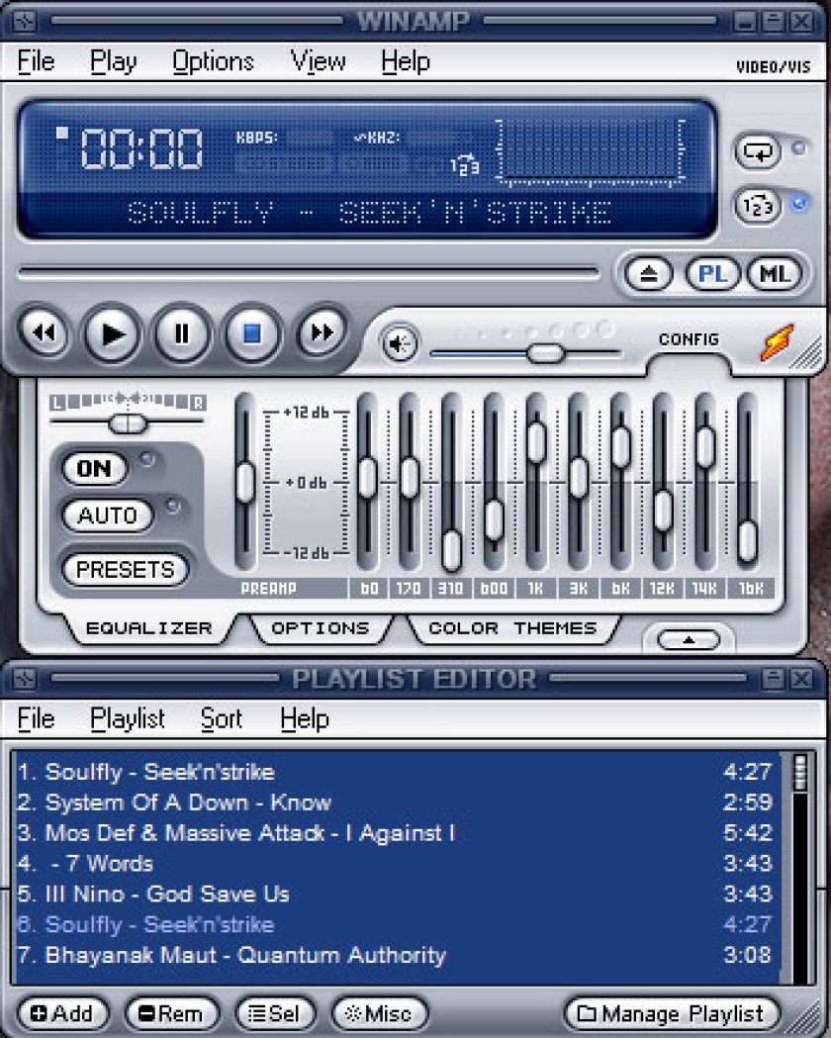The height and width of the screenshot is (1038, 831).
Task: Skip to the next track
Action: (x=322, y=333)
